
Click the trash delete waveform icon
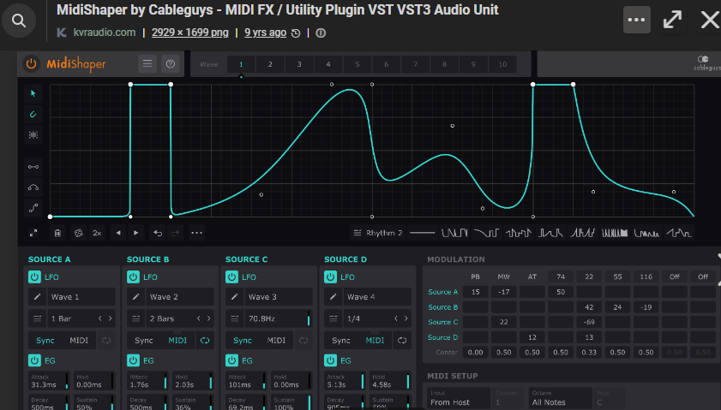point(57,233)
